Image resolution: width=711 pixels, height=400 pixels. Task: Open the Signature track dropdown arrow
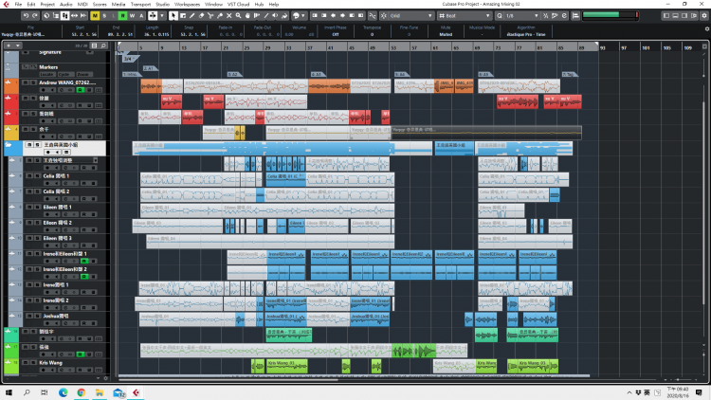(90, 53)
